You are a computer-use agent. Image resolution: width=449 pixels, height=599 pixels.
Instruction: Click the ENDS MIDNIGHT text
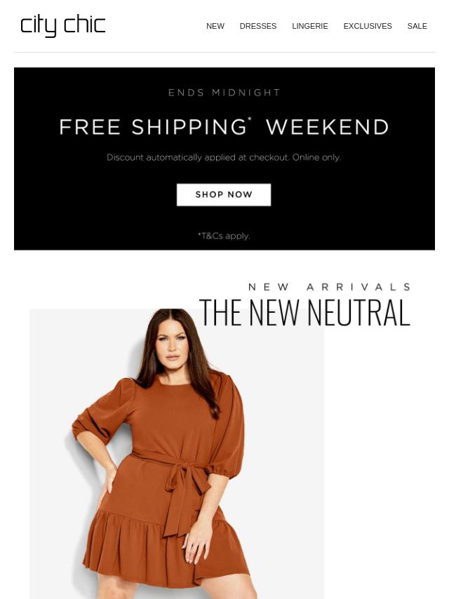224,93
